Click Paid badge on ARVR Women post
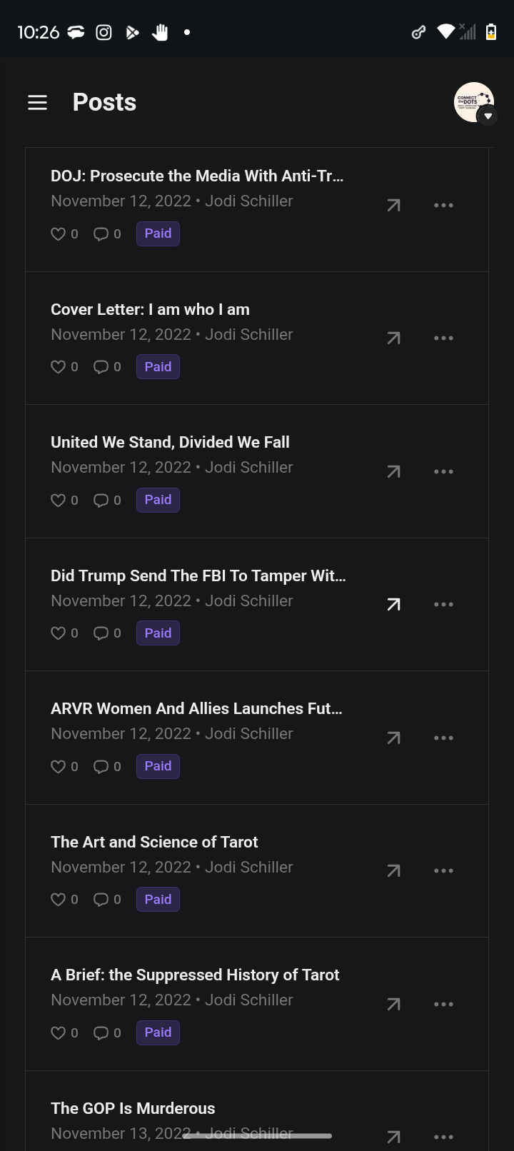Image resolution: width=514 pixels, height=1151 pixels. tap(158, 766)
